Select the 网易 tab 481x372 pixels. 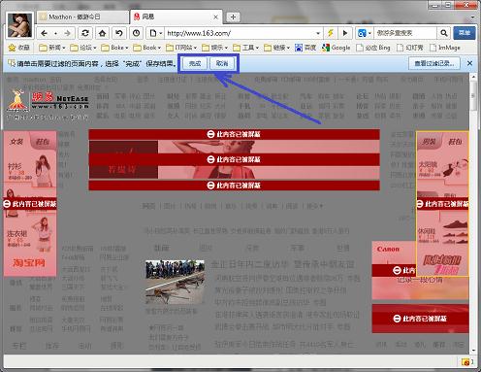(x=176, y=17)
